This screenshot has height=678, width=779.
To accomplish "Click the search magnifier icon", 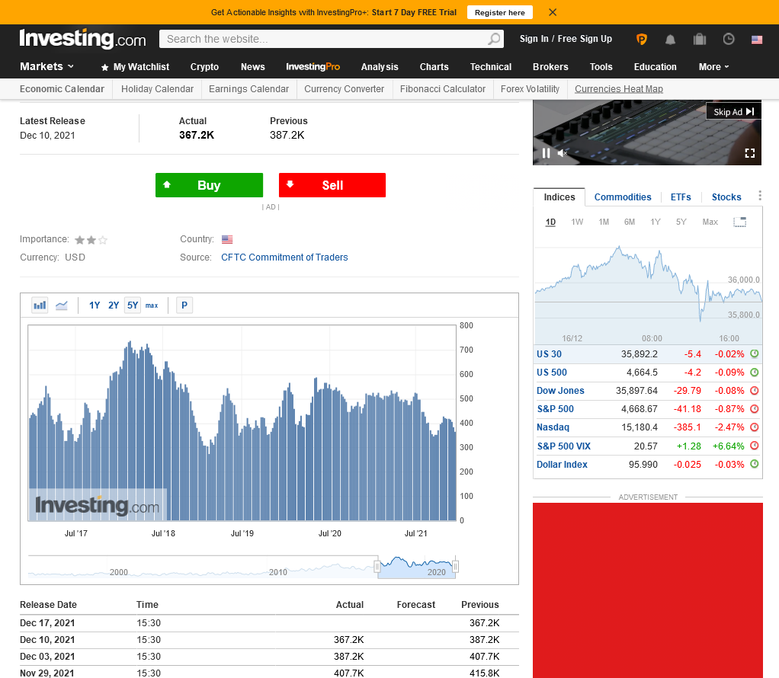I will (495, 39).
